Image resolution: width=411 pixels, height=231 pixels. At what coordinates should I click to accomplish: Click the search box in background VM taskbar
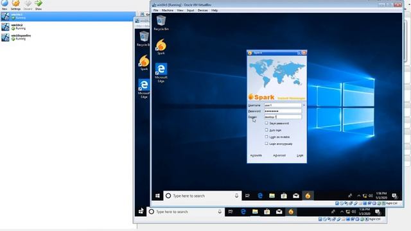point(186,212)
